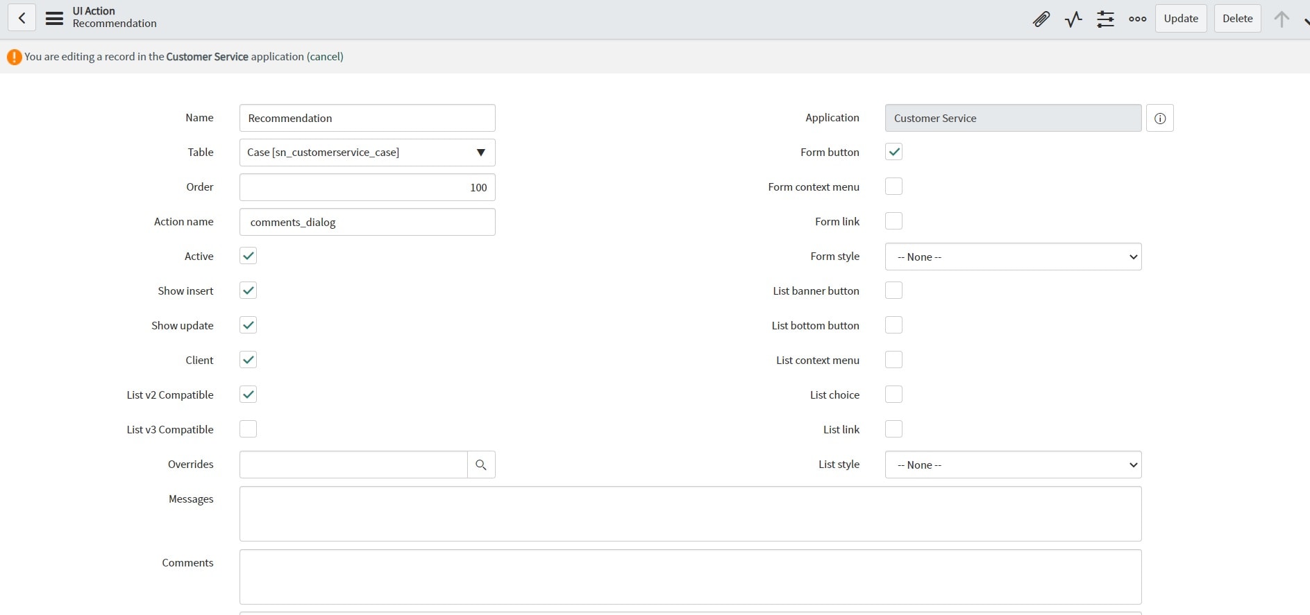Click the UI Action header title

click(x=94, y=11)
